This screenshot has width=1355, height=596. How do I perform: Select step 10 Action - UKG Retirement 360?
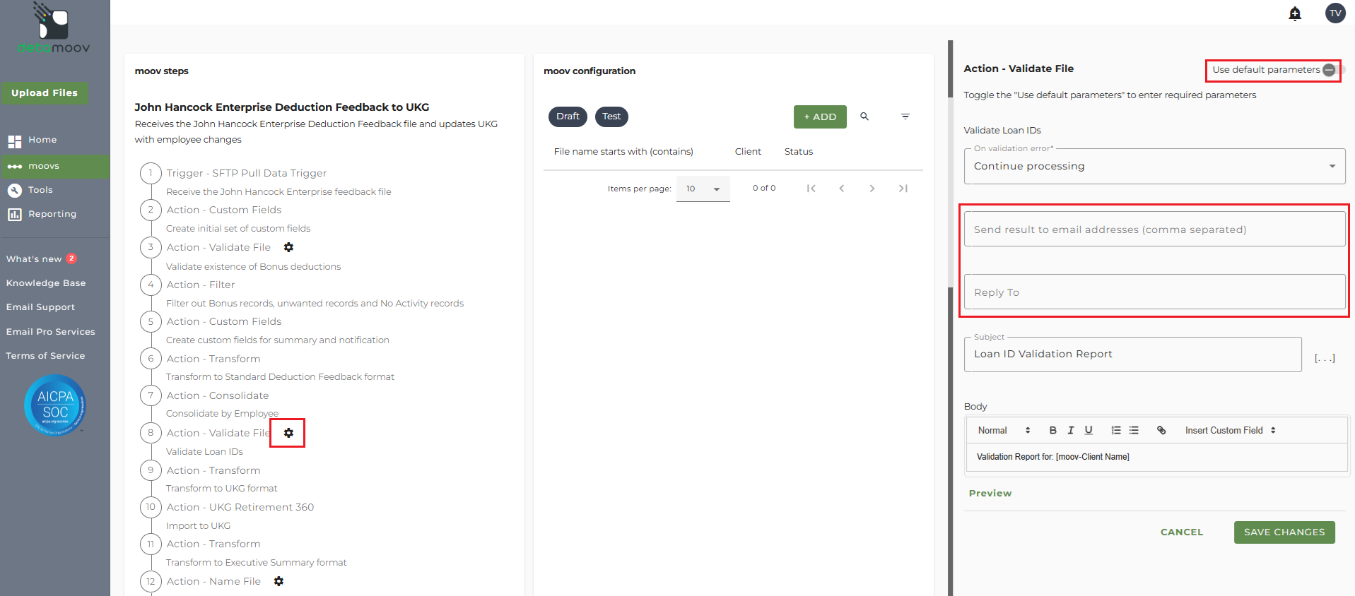click(x=240, y=507)
